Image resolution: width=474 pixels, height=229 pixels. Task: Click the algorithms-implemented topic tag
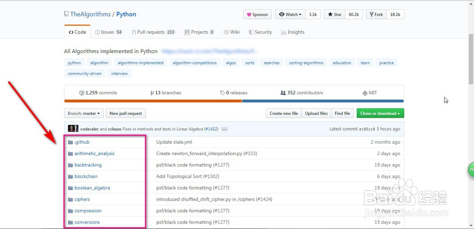(141, 63)
